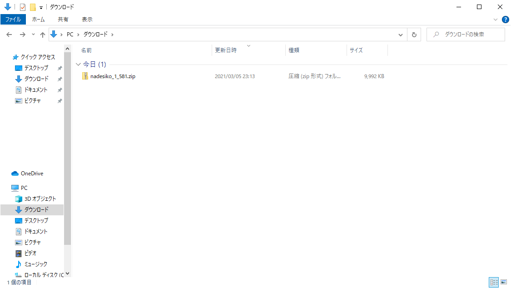Click the OneDrive cloud icon
Screen dimensions: 511x288
(15, 174)
